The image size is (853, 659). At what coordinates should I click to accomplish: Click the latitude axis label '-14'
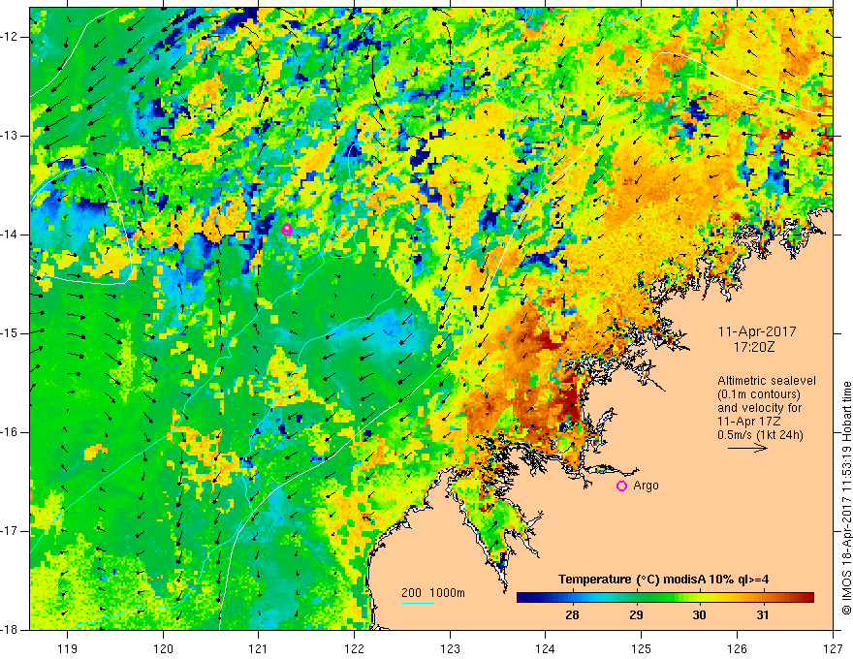coord(10,235)
